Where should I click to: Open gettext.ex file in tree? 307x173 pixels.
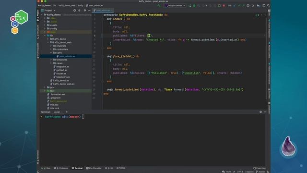pyautogui.click(x=60, y=70)
